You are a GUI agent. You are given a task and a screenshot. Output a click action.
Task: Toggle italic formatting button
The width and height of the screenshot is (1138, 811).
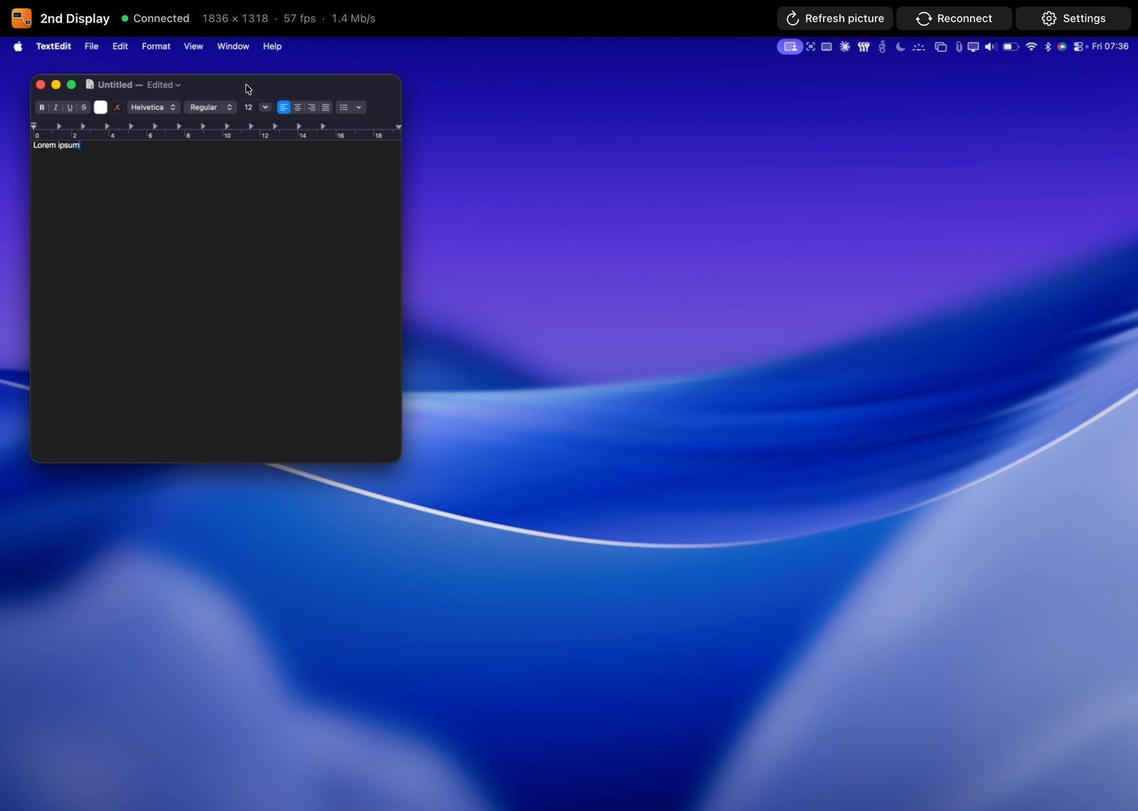(55, 107)
